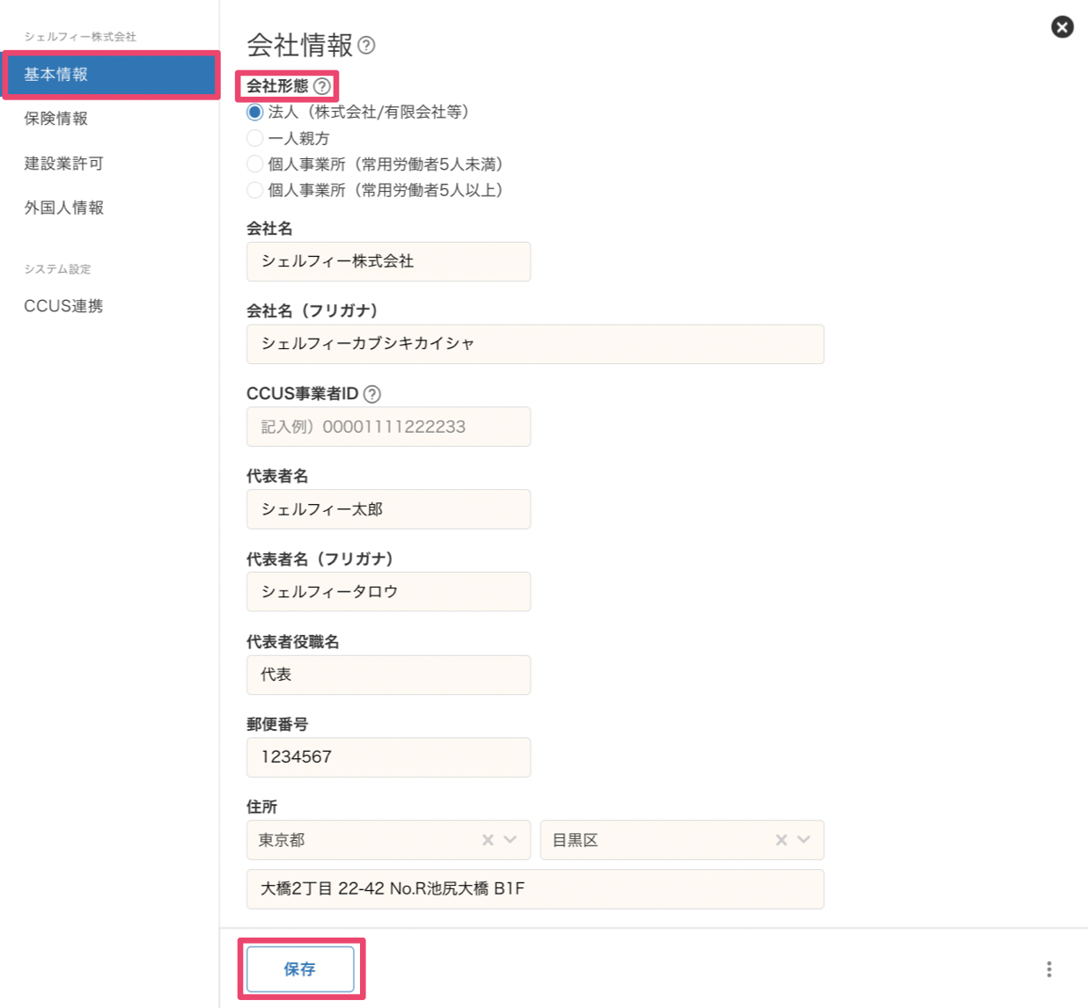Open the 保険情報 sidebar section
1088x1008 pixels.
click(56, 119)
